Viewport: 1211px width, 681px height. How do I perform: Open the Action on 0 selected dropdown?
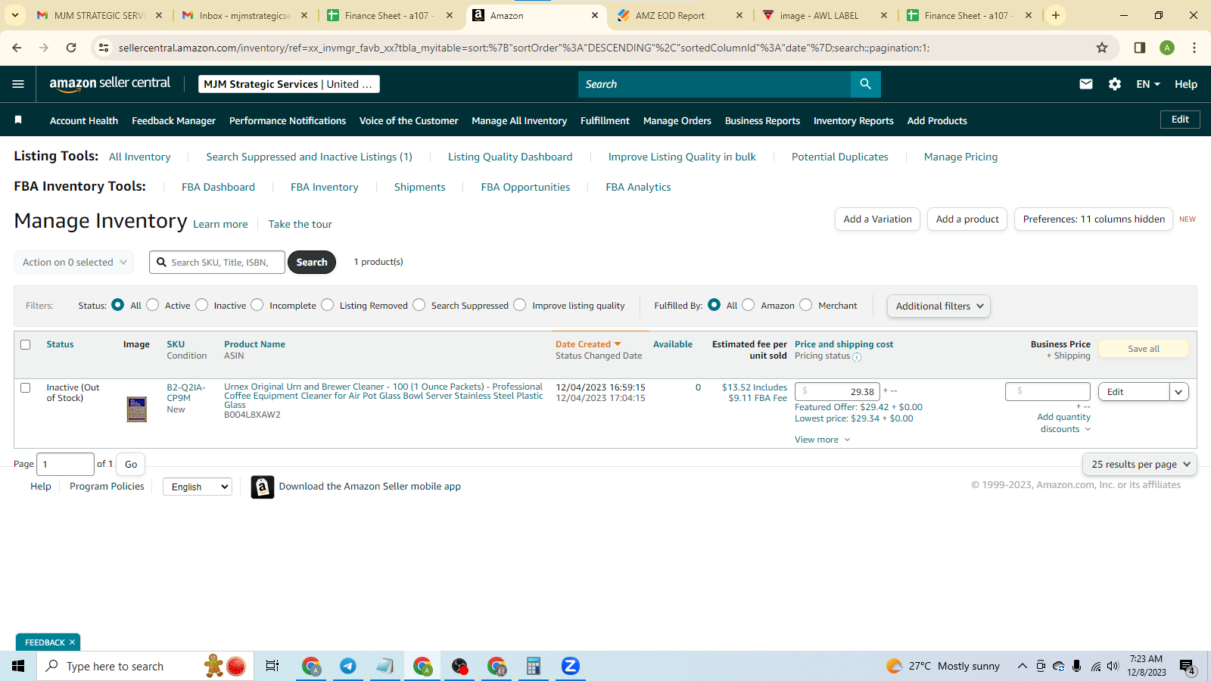click(74, 262)
